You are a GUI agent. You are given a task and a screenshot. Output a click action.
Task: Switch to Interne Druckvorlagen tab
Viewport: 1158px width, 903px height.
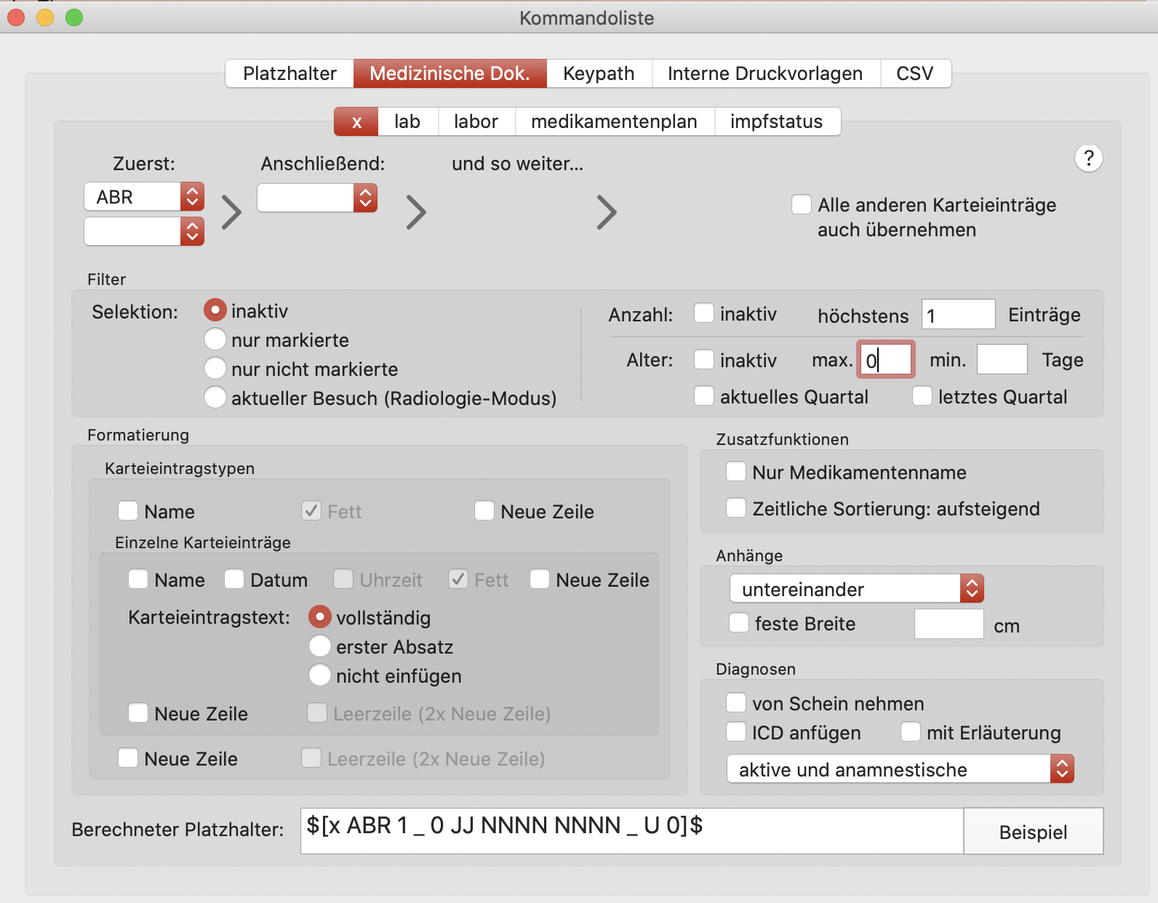[x=765, y=73]
